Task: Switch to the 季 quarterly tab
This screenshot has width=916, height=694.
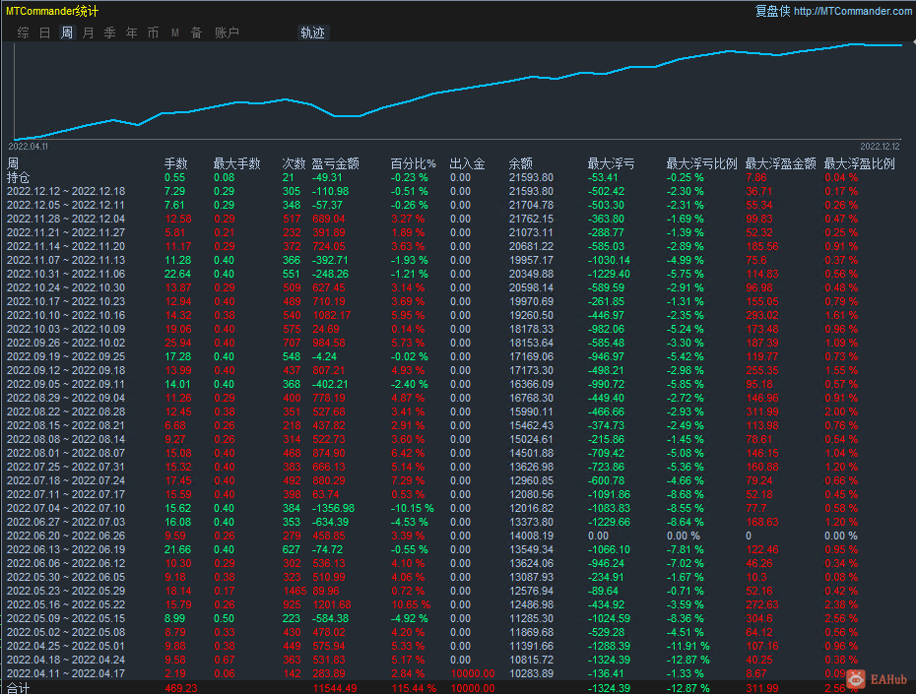Action: click(x=109, y=32)
